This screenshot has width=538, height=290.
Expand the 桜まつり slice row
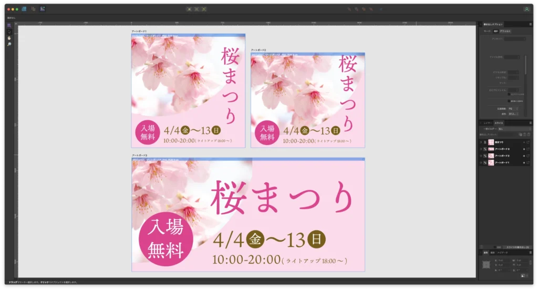481,142
